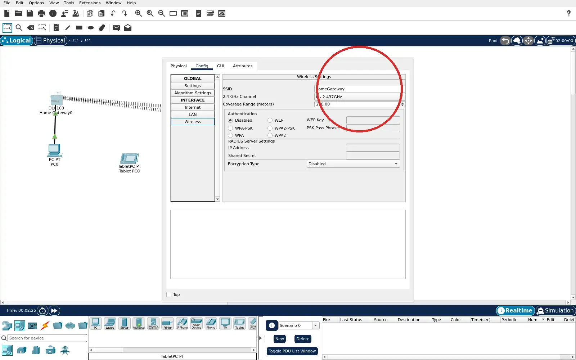The width and height of the screenshot is (576, 360).
Task: Select the WPA2 authentication radio button
Action: (x=270, y=135)
